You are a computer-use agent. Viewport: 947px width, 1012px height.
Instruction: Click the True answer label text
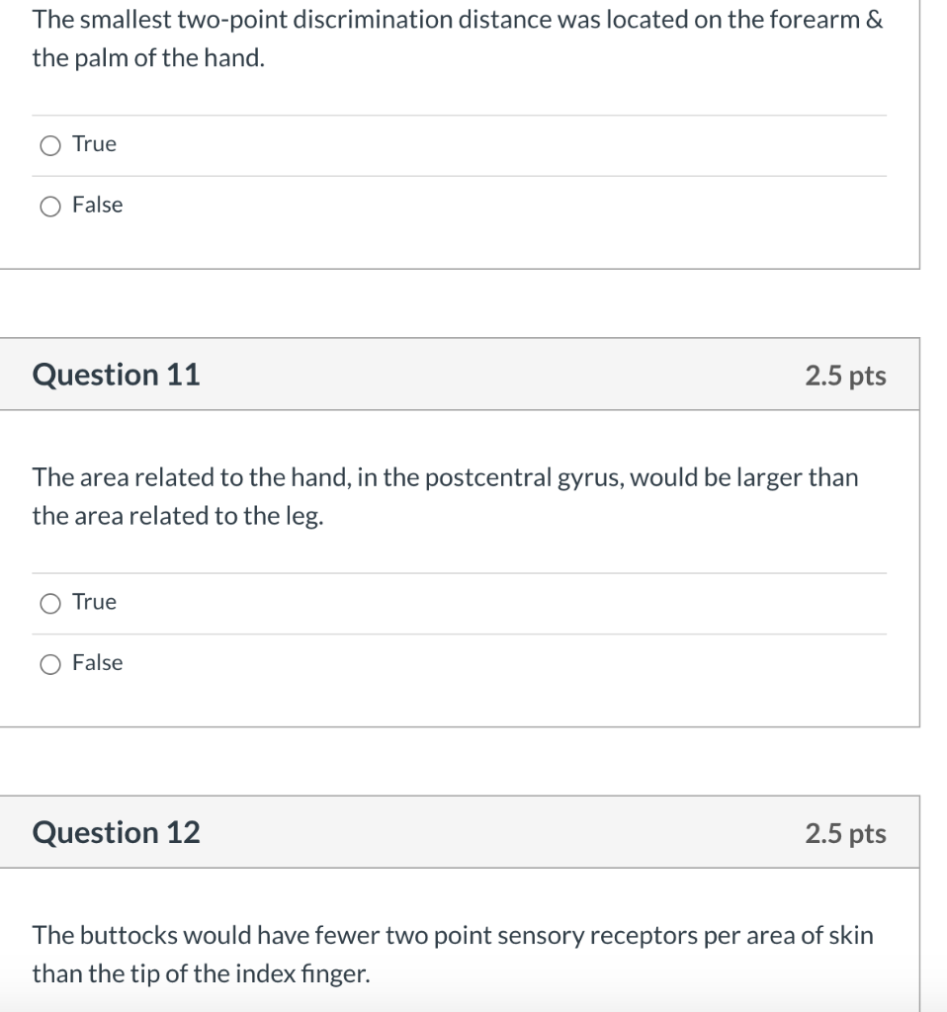tap(93, 144)
